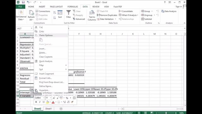
Task: Open Connections in the ribbon
Action: pyautogui.click(x=43, y=11)
